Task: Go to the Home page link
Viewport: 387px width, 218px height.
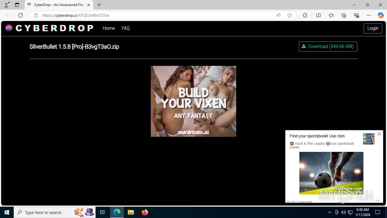Action: [109, 28]
